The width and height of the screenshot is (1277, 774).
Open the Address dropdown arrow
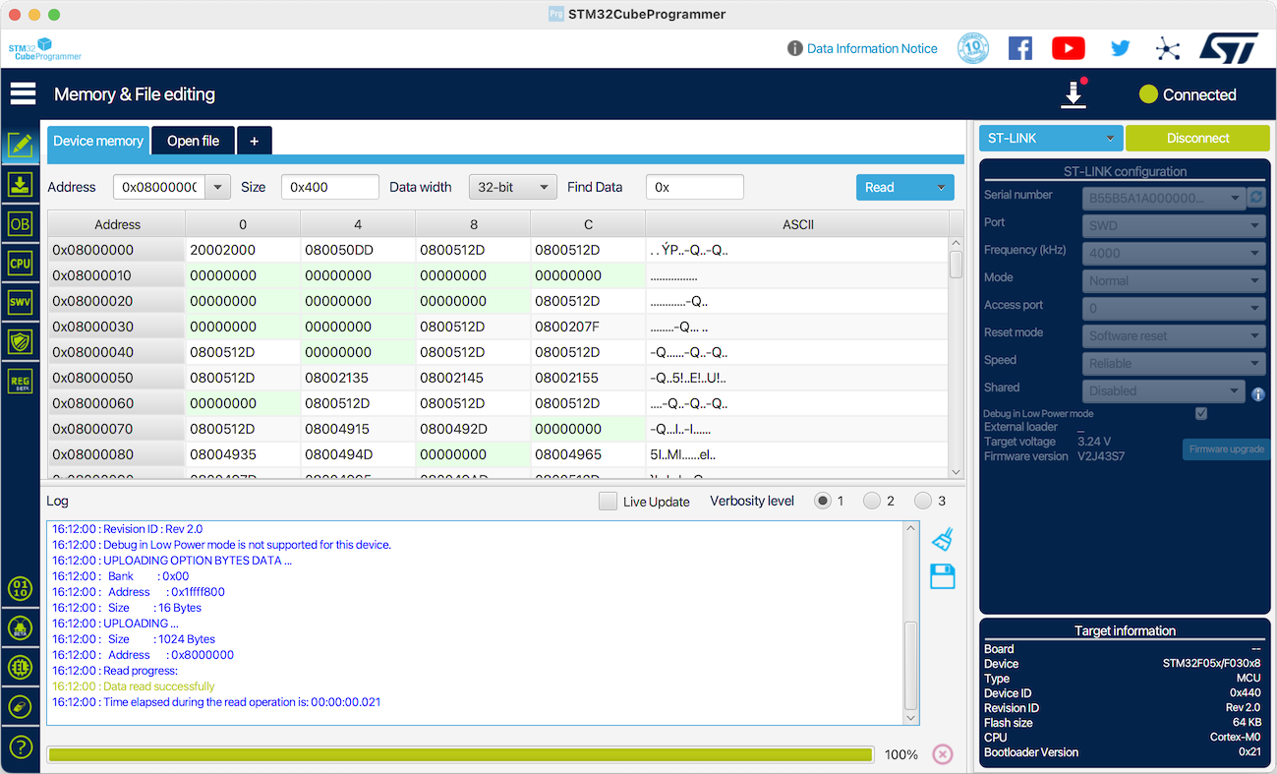click(217, 187)
